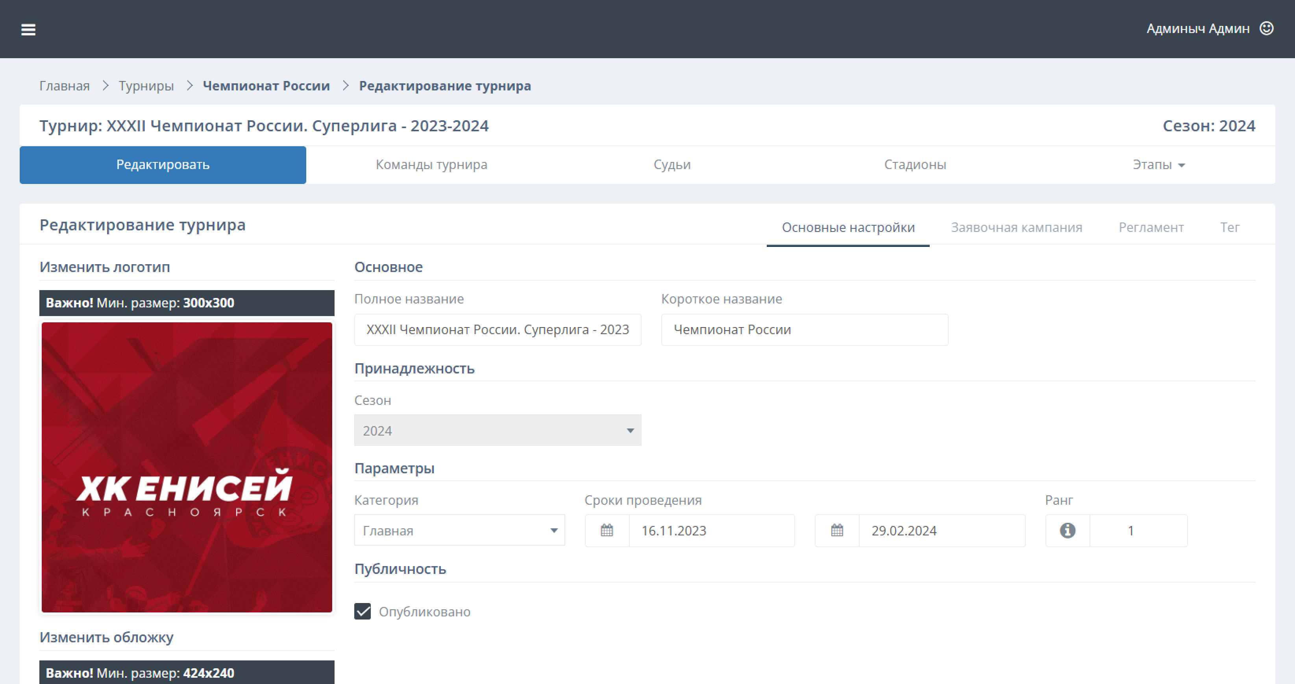The width and height of the screenshot is (1295, 684).
Task: Open Чемпионат России from the breadcrumbs
Action: (x=265, y=85)
